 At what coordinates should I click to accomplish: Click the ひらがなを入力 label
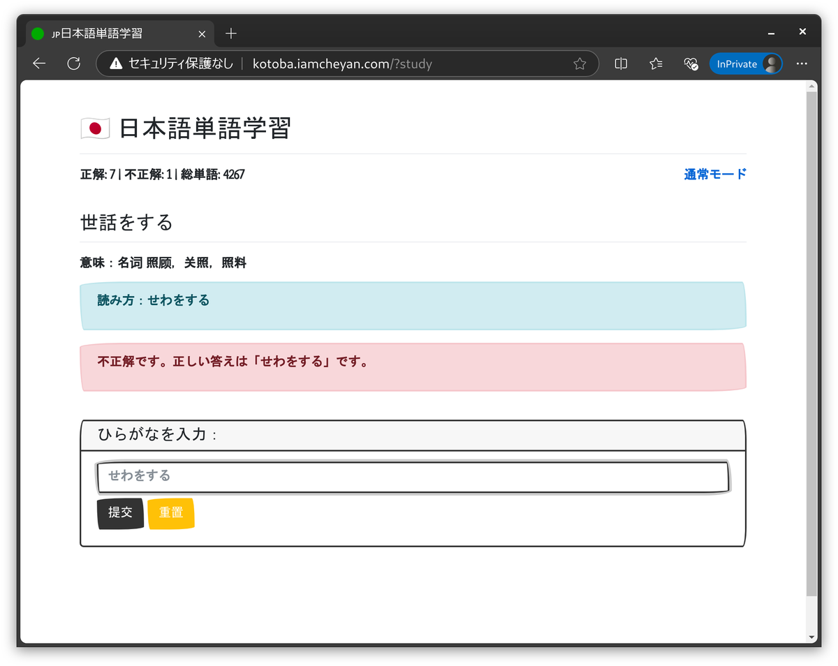point(157,435)
